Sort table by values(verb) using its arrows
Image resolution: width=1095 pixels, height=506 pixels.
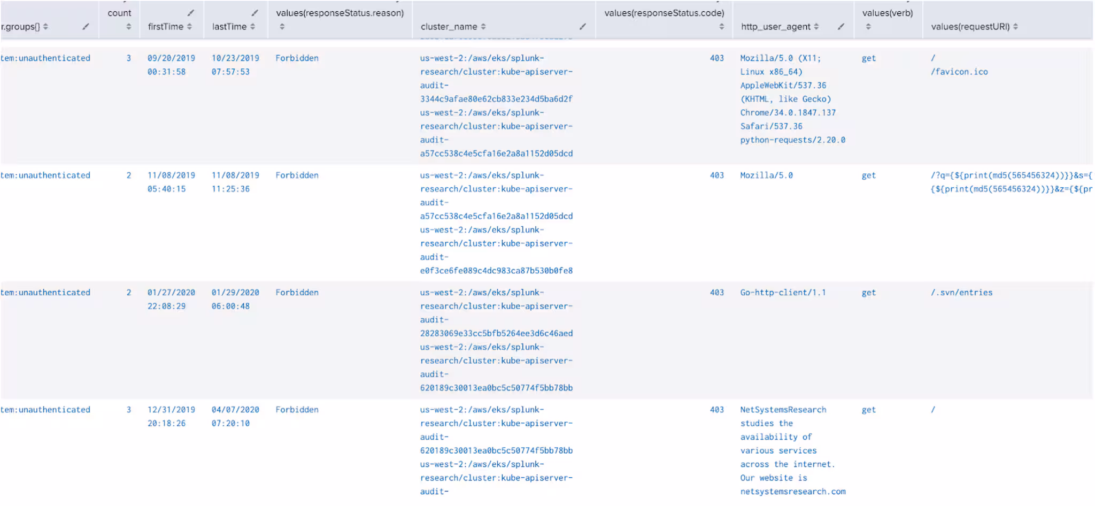tap(868, 27)
